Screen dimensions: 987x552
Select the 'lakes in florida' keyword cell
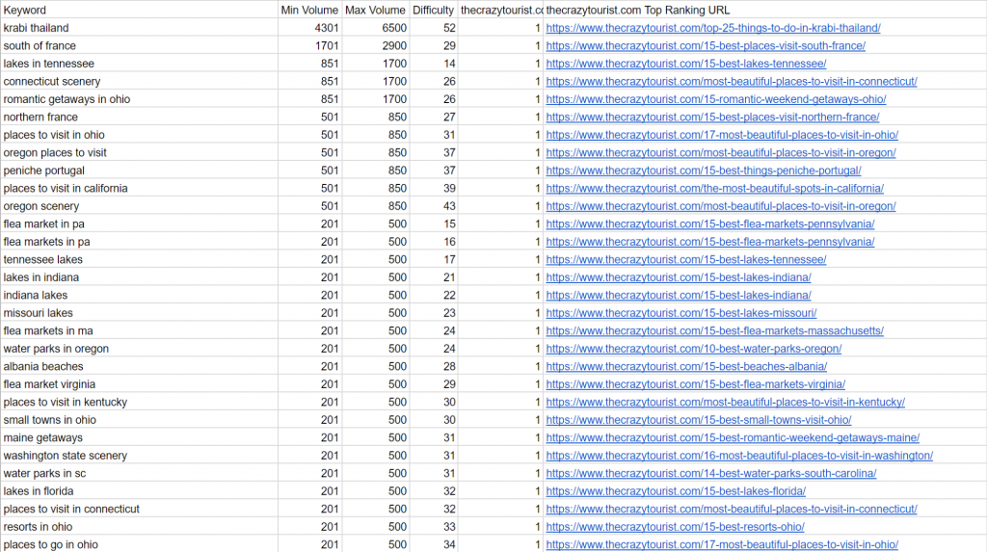click(x=139, y=491)
